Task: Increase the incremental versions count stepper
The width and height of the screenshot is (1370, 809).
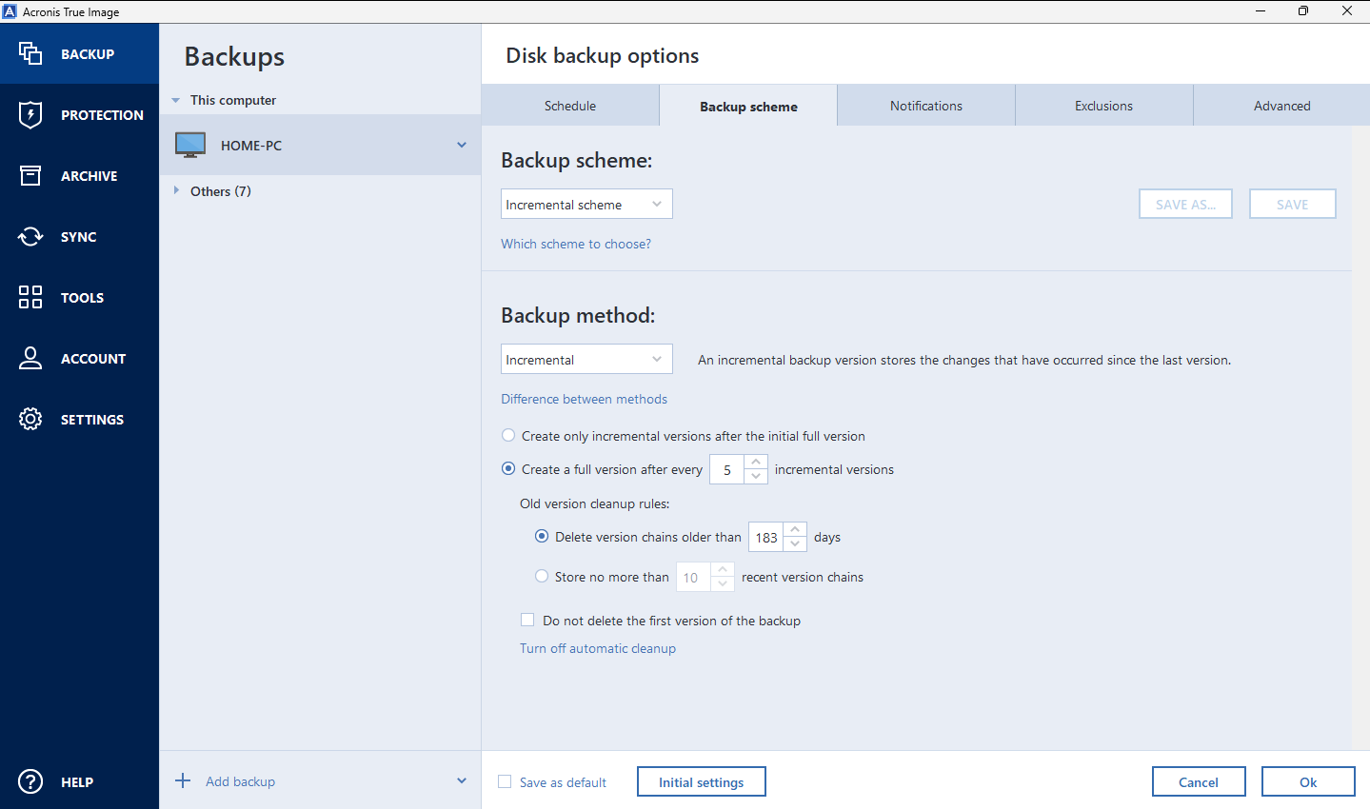Action: tap(755, 463)
